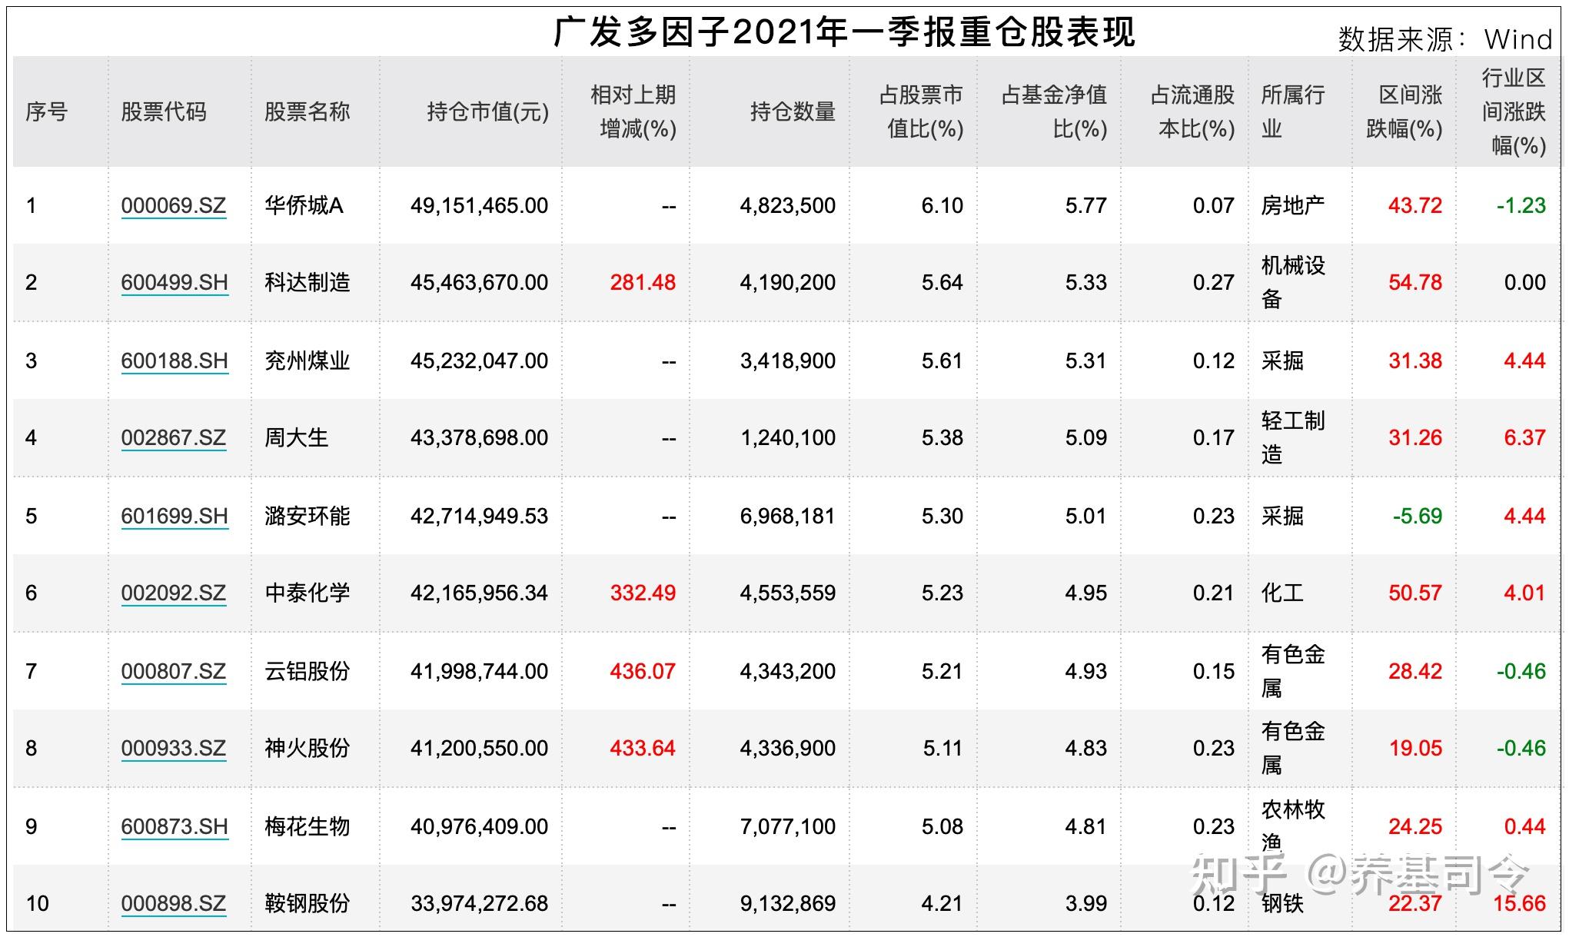The image size is (1569, 937).
Task: Select the stock name 云铝股份
Action: 307,672
